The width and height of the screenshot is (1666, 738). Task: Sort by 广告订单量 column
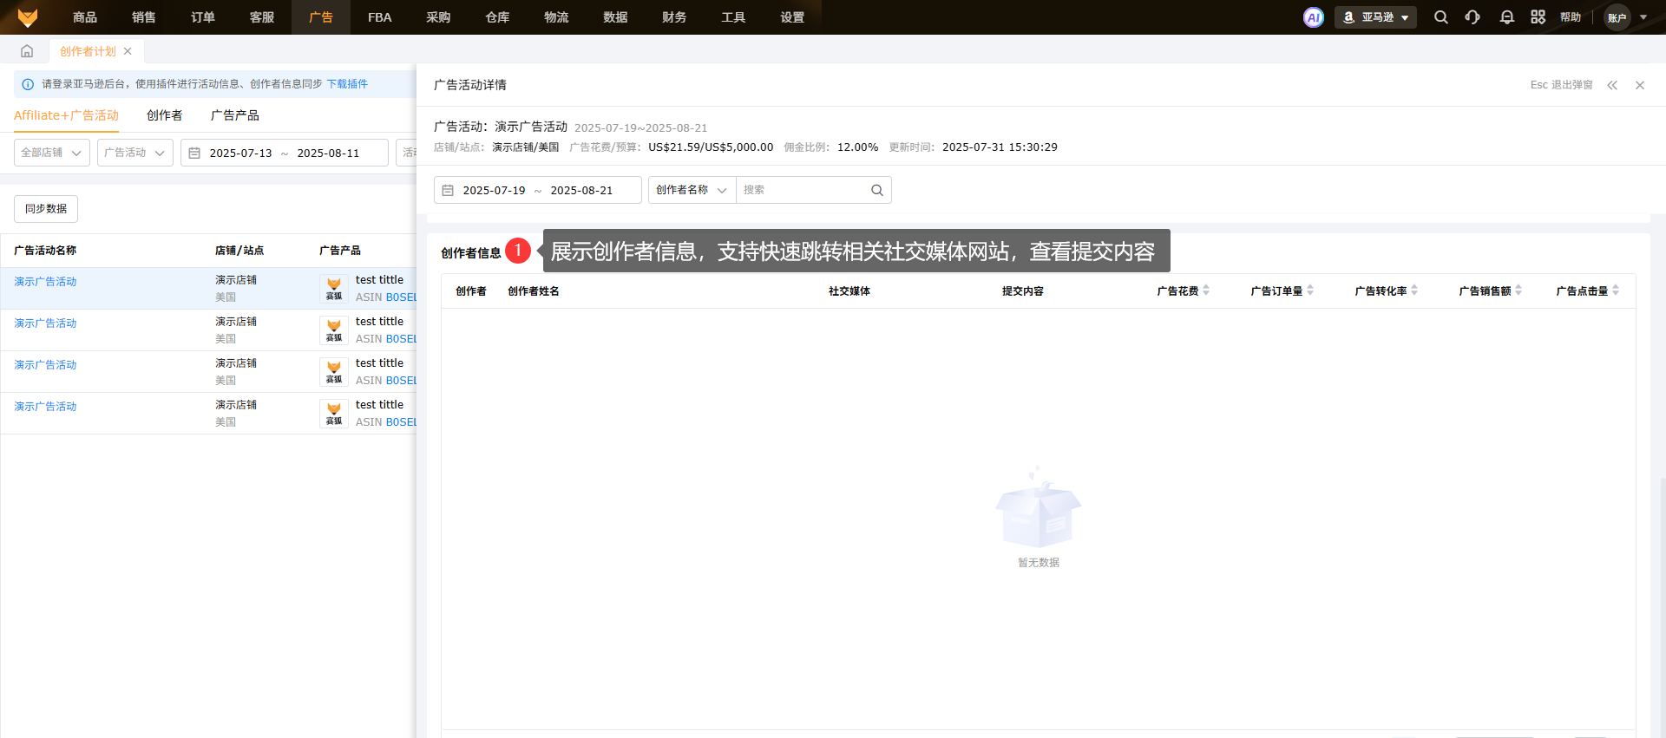tap(1310, 291)
